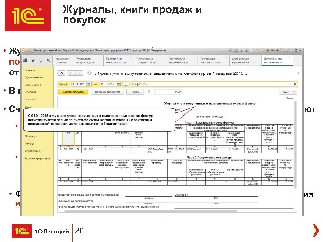The height and width of the screenshot is (242, 323).
Task: Click the sum sigma icon
Action: [149, 92]
